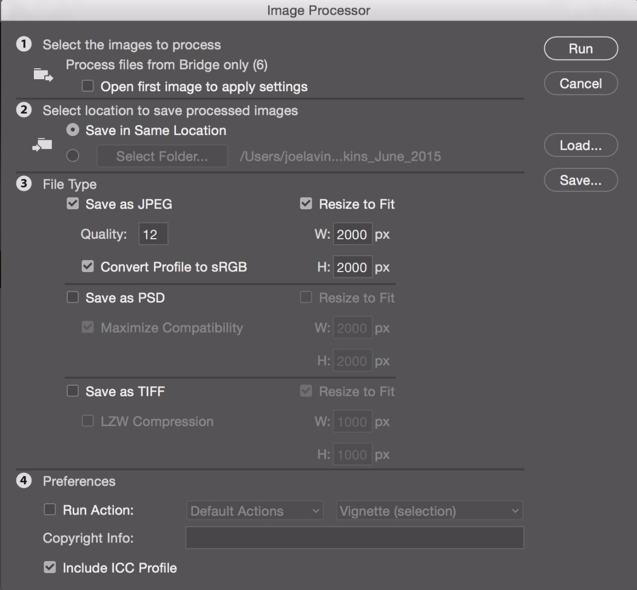Expand the Vignette (selection) action dropdown
Screen dimensions: 637x590
(x=429, y=511)
